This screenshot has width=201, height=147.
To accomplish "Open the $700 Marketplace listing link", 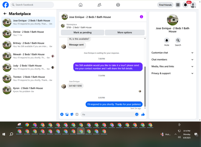I will (79, 27).
